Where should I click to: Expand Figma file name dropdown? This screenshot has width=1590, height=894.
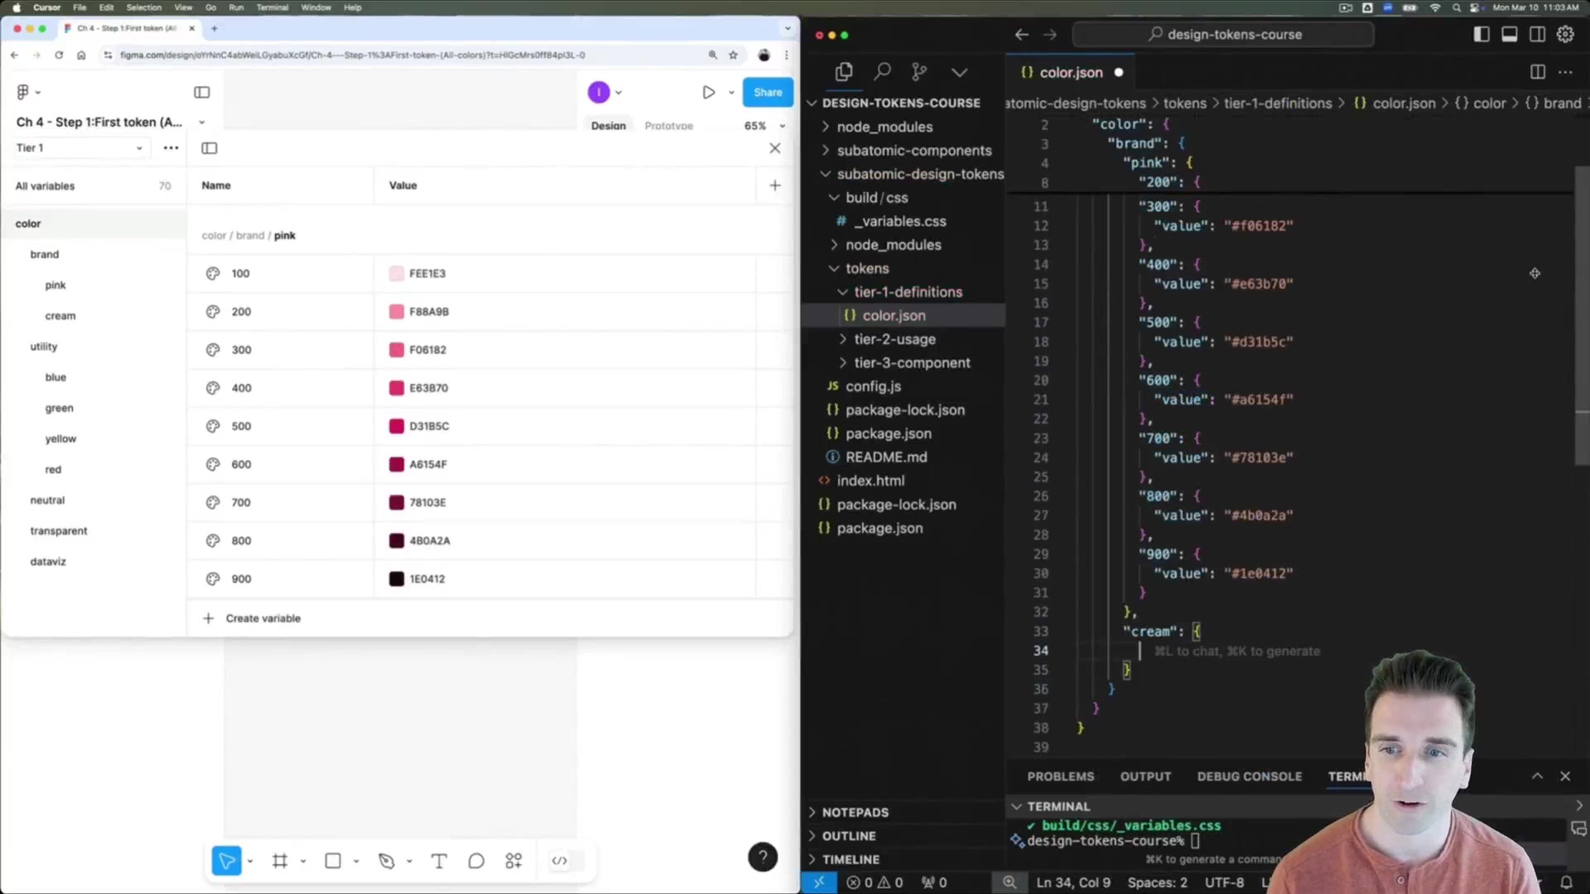pos(201,122)
